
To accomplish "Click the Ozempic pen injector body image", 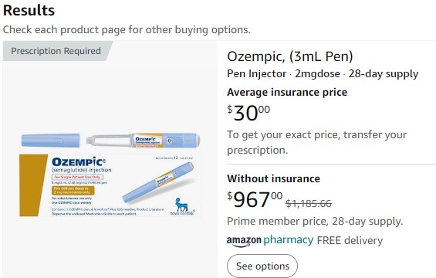I will coord(144,140).
